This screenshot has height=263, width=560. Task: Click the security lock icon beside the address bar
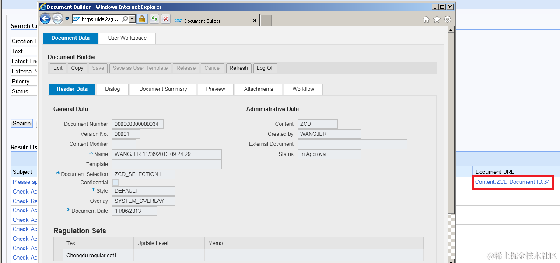142,19
